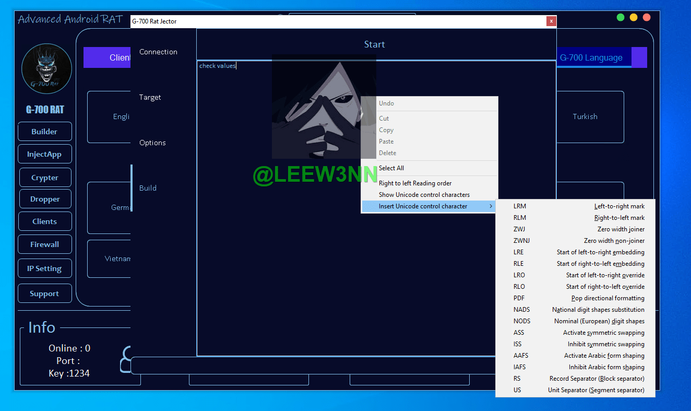Image resolution: width=691 pixels, height=411 pixels.
Task: Pick US Unit Separator from submenu
Action: (x=575, y=390)
